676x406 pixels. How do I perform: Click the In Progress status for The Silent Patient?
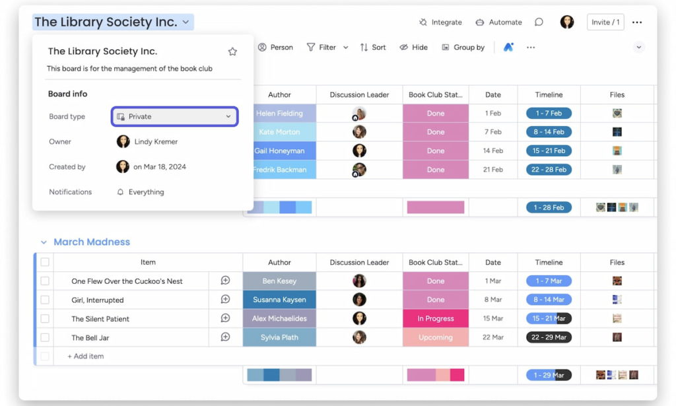click(x=435, y=318)
